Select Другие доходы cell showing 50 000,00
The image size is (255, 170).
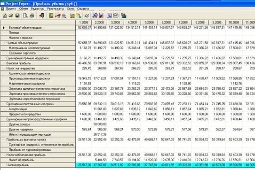100,124
